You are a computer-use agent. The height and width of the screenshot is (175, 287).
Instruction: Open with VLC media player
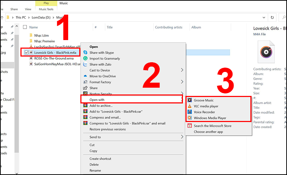(x=206, y=106)
